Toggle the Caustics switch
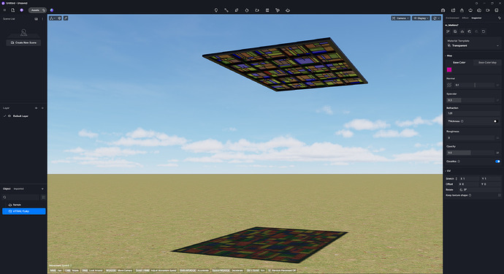 (497, 161)
